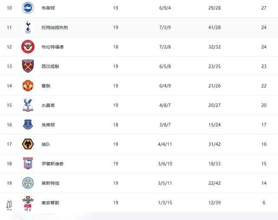
Task: Click the Manchester United badge
Action: 28,86
